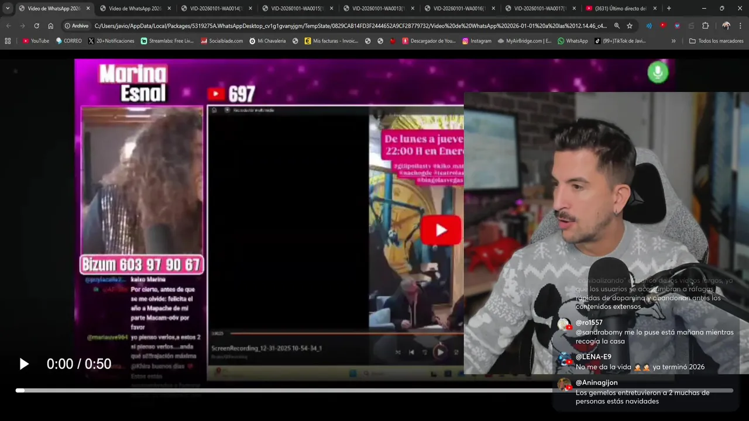Open the blue sound-waves extension
Viewport: 749px width, 421px height.
[649, 26]
